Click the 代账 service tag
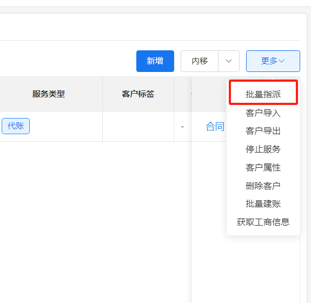The width and height of the screenshot is (311, 303). pos(16,126)
